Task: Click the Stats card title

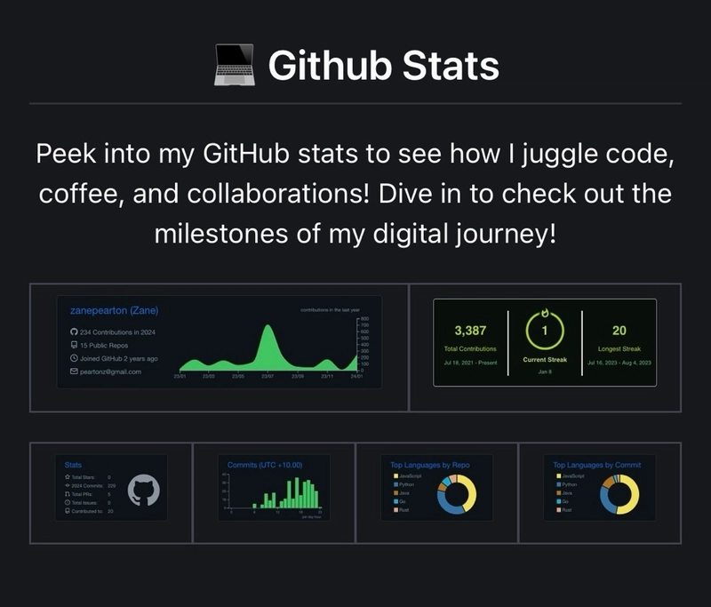Action: (73, 464)
